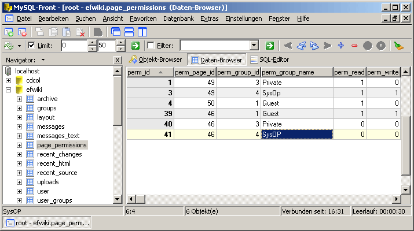414x231 pixels.
Task: Open the Navigator dropdown arrow
Action: (43, 60)
